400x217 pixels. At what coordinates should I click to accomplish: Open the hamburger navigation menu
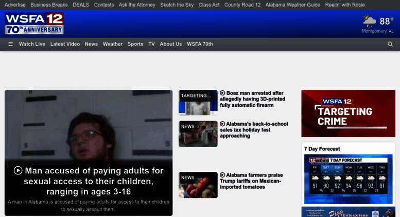click(x=10, y=44)
